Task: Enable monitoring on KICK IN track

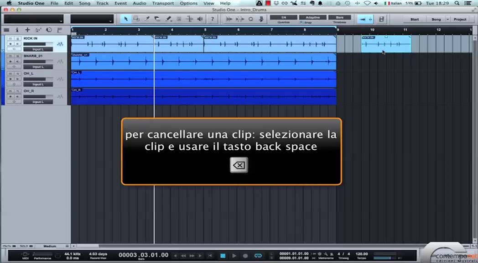Action: tap(18, 44)
